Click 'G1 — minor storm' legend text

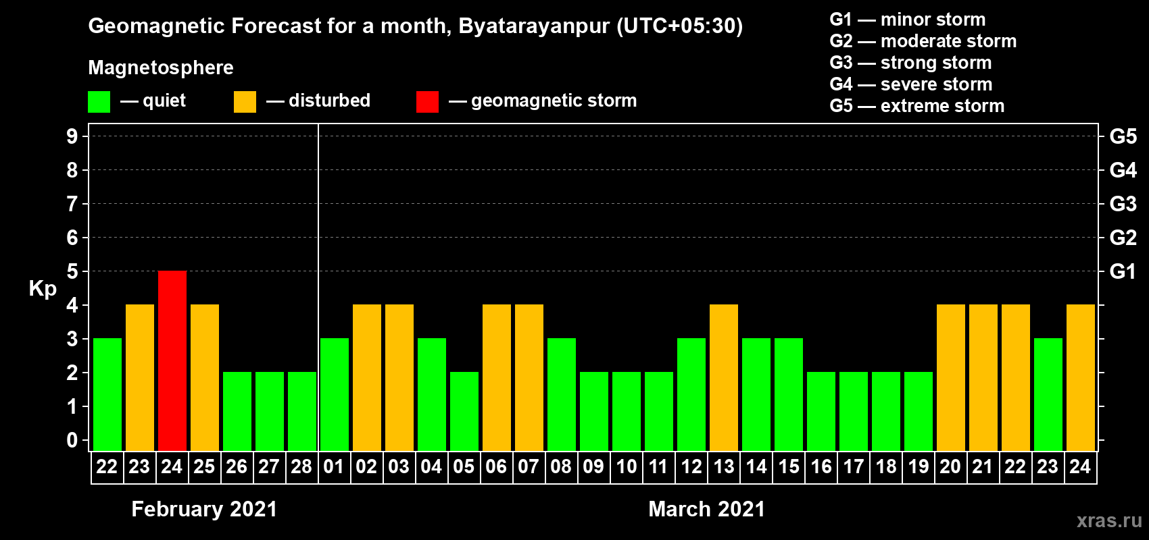pos(908,20)
